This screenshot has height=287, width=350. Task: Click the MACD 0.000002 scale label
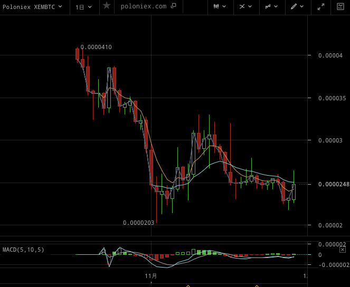(x=332, y=244)
